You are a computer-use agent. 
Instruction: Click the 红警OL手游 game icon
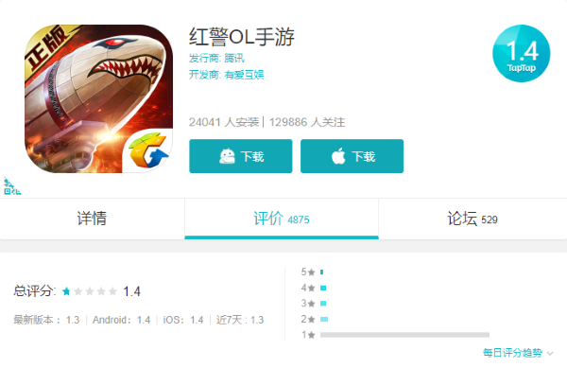[x=98, y=98]
